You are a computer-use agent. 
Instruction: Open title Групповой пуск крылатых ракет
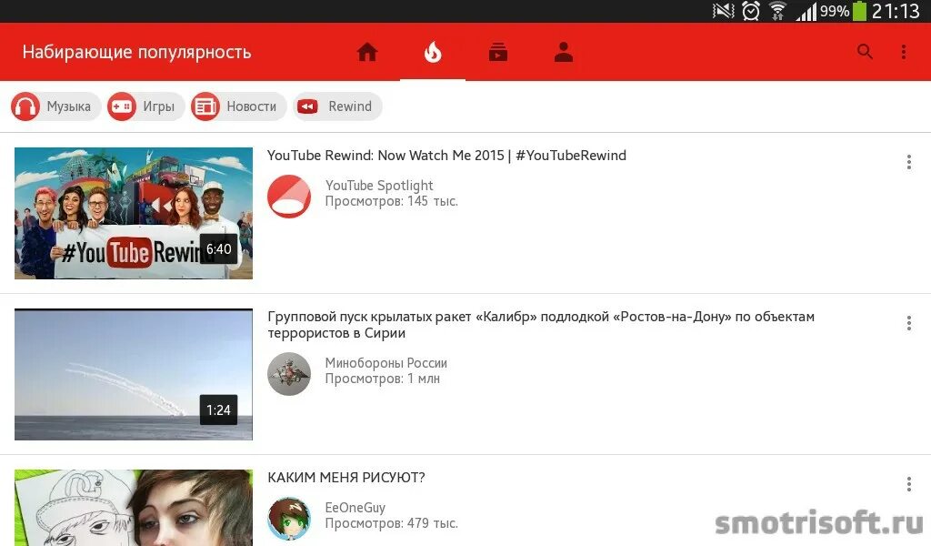541,324
